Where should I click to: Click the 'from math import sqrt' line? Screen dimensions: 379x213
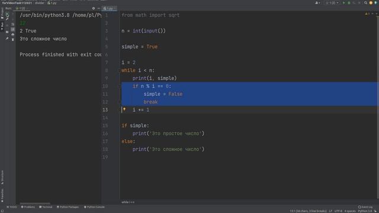(150, 15)
